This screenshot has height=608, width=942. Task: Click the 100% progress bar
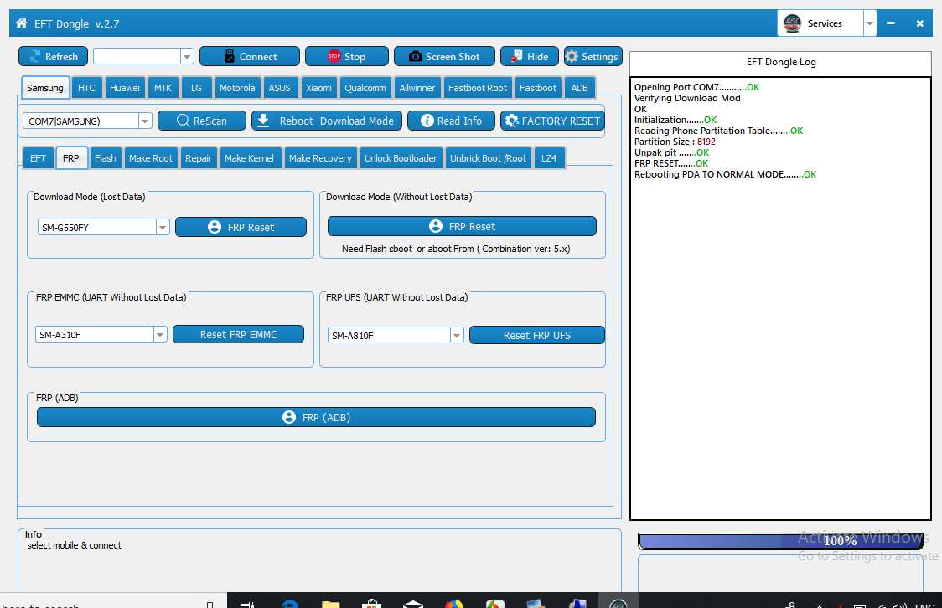click(780, 541)
